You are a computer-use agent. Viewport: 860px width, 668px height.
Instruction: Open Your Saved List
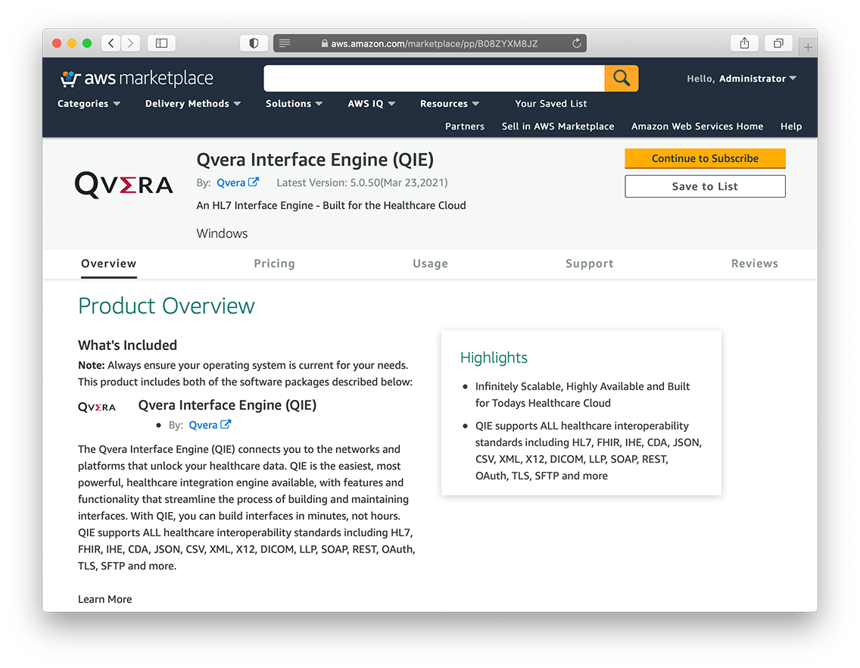(x=550, y=103)
